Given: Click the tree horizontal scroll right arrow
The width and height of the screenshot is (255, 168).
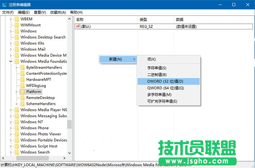Looking at the screenshot, I should [x=65, y=158].
